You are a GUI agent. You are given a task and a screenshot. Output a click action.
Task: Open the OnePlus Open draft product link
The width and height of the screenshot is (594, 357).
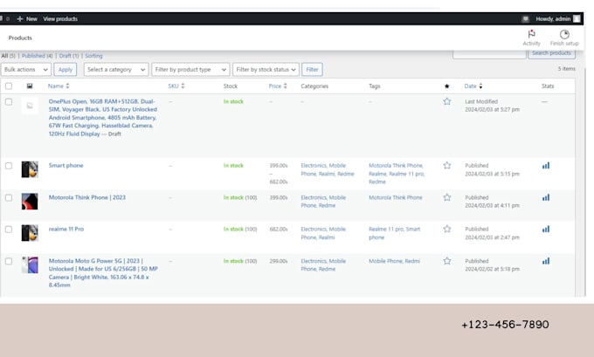tap(103, 117)
